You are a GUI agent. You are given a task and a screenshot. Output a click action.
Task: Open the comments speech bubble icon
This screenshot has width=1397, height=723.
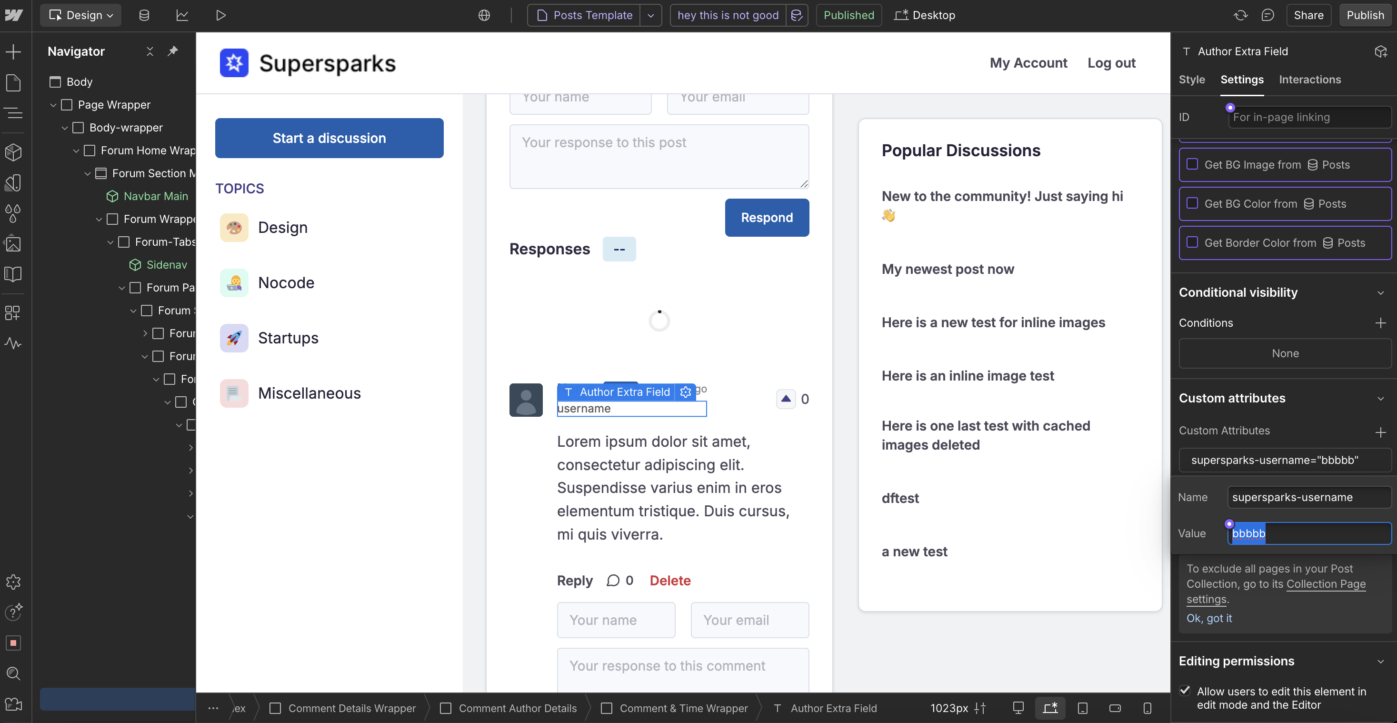click(1267, 15)
